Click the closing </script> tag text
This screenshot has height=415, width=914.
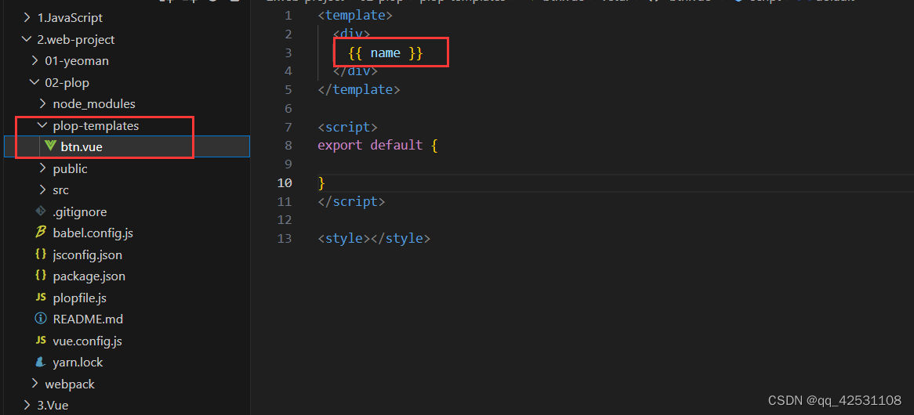[x=351, y=201]
